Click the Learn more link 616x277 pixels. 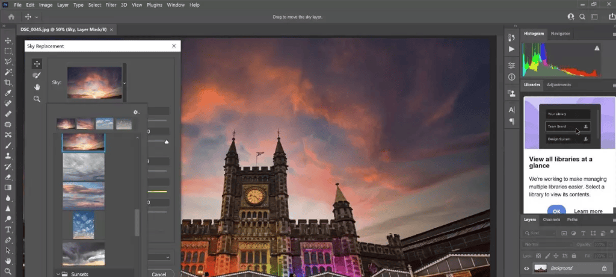pos(588,211)
